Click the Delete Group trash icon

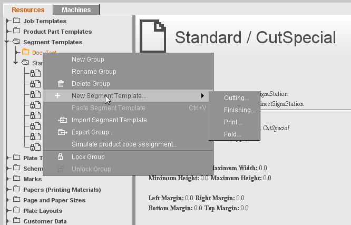click(x=61, y=84)
